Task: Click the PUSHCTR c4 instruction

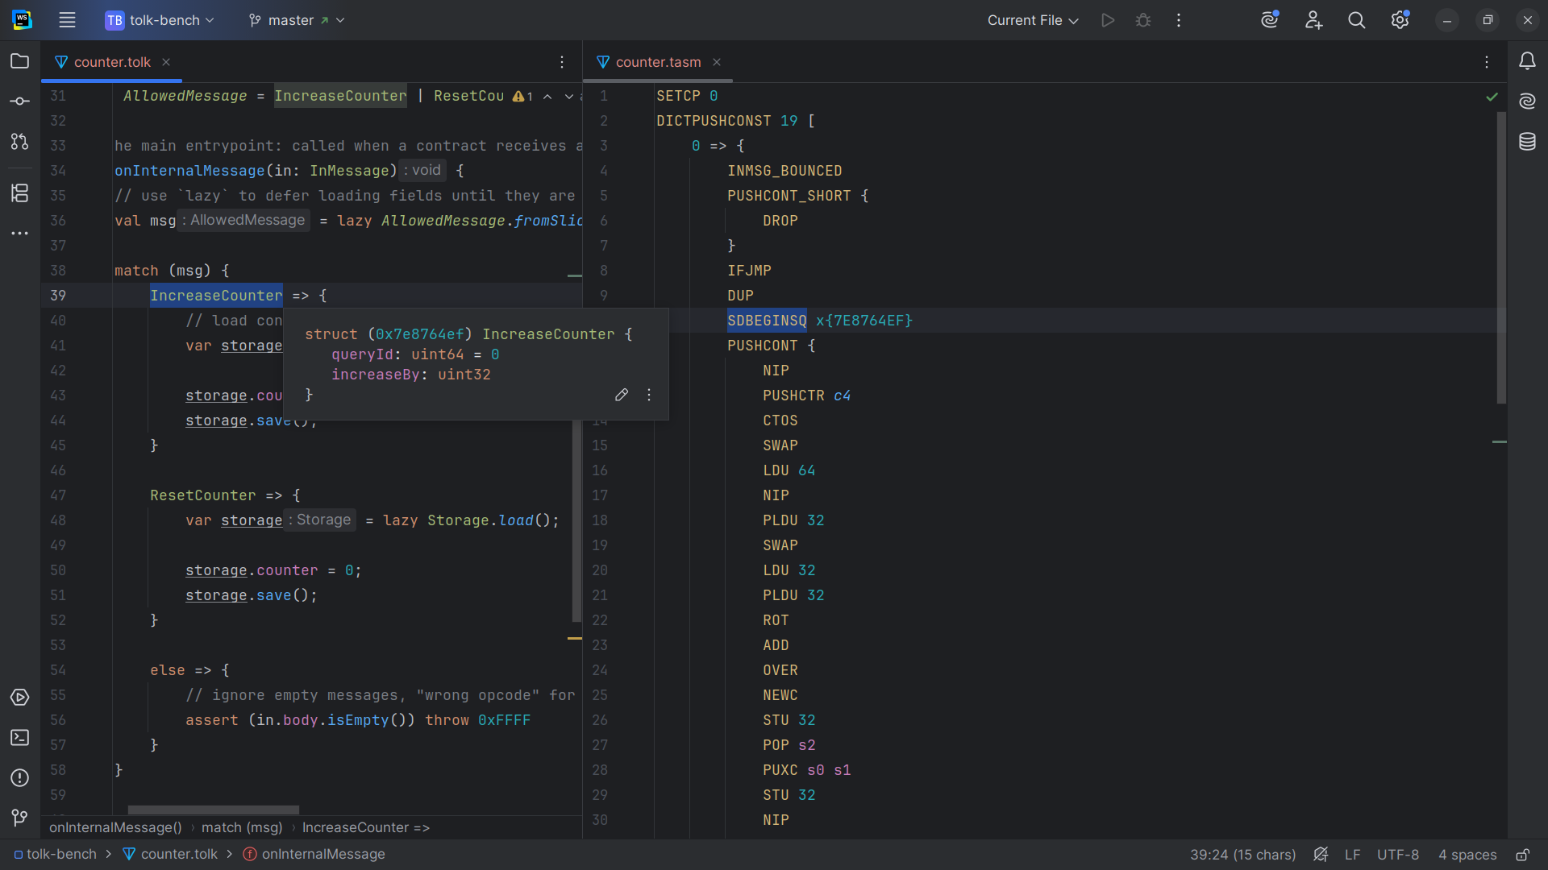Action: 807,396
